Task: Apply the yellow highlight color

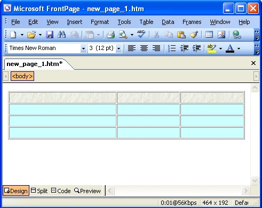Action: point(212,48)
